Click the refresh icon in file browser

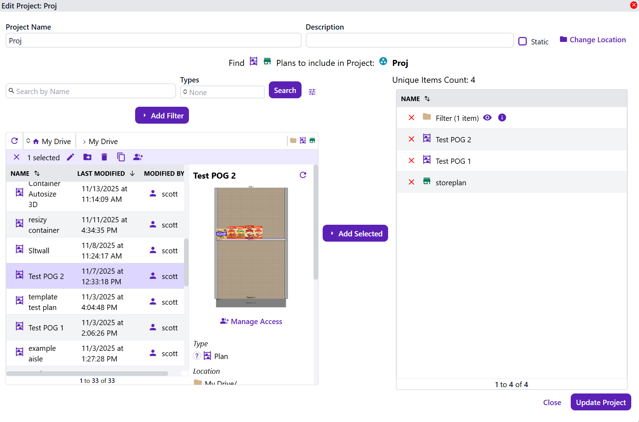point(14,141)
